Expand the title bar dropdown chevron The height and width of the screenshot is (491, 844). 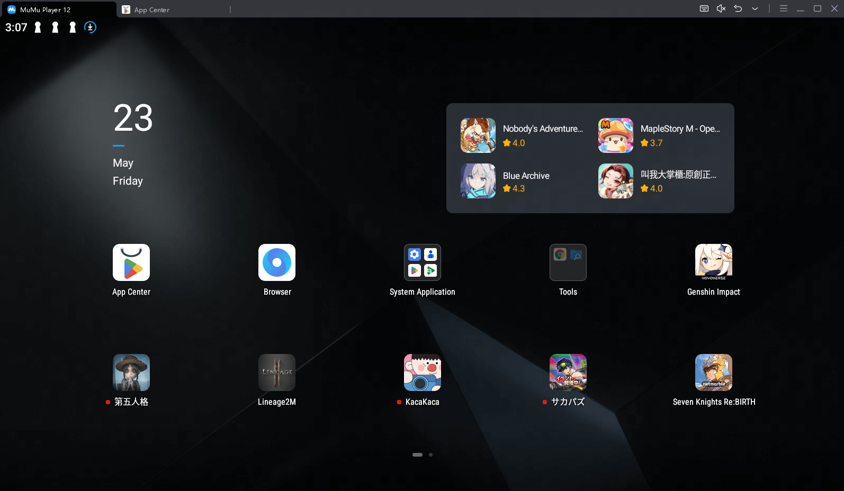click(755, 8)
